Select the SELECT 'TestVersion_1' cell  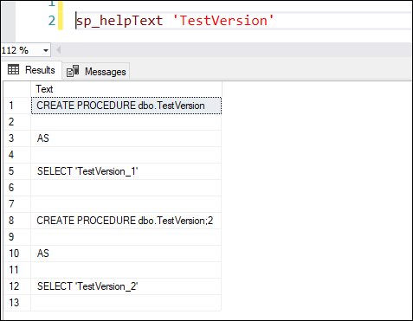point(126,171)
